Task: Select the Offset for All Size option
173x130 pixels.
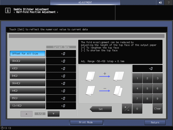Action: click(x=27, y=54)
